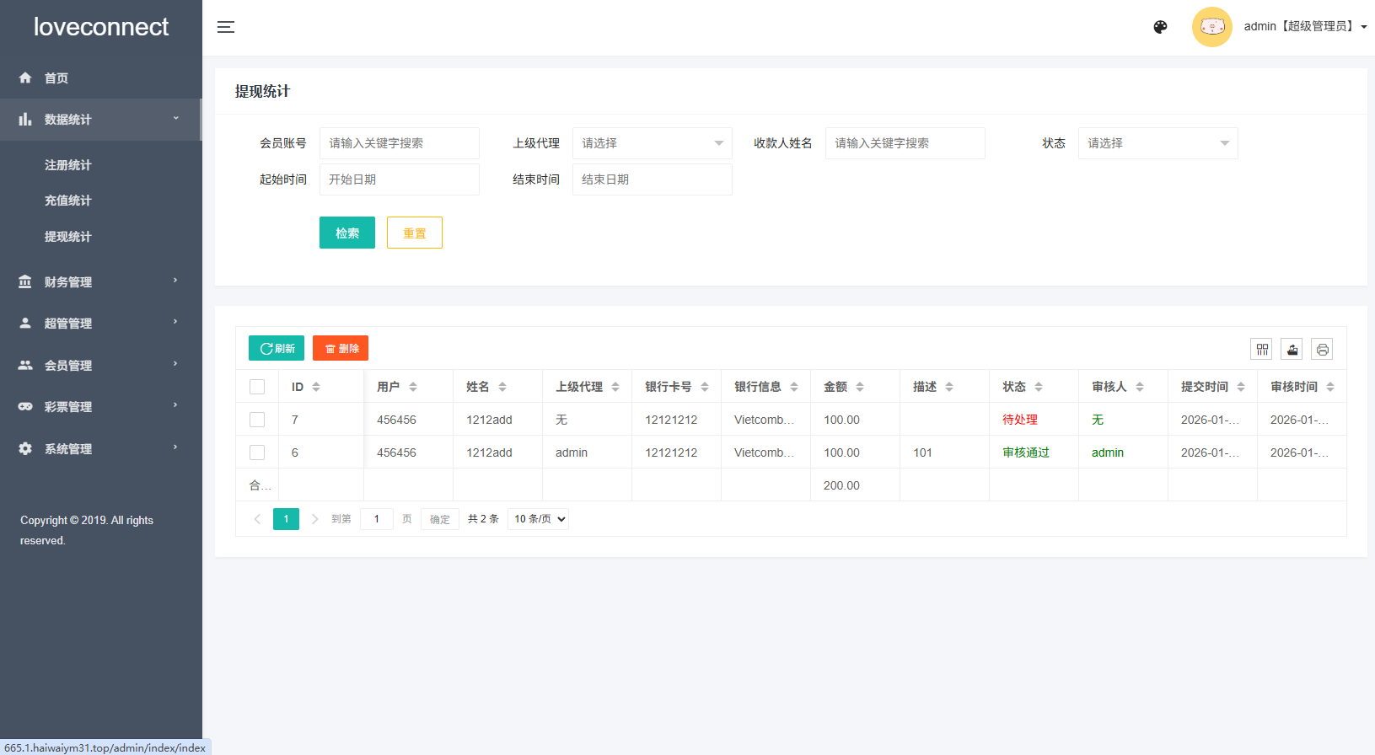
Task: Open the theme color palette icon
Action: (x=1160, y=27)
